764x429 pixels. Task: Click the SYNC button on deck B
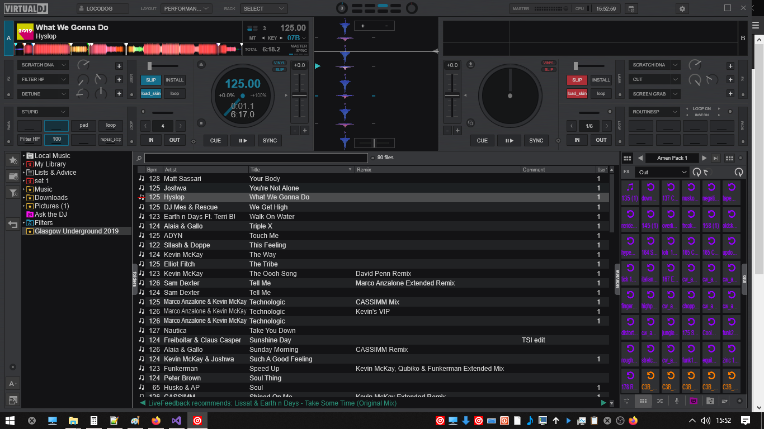[x=536, y=140]
